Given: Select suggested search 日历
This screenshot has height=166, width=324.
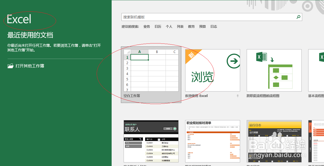Looking at the screenshot, I should coord(158,27).
